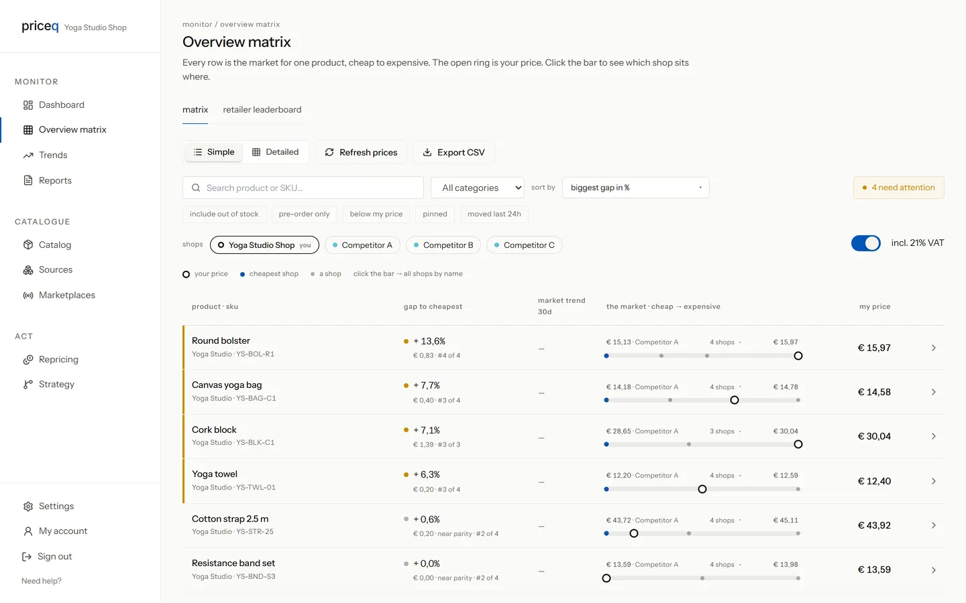Switch to the matrix tab
Screen dimensions: 966x603
tap(195, 110)
